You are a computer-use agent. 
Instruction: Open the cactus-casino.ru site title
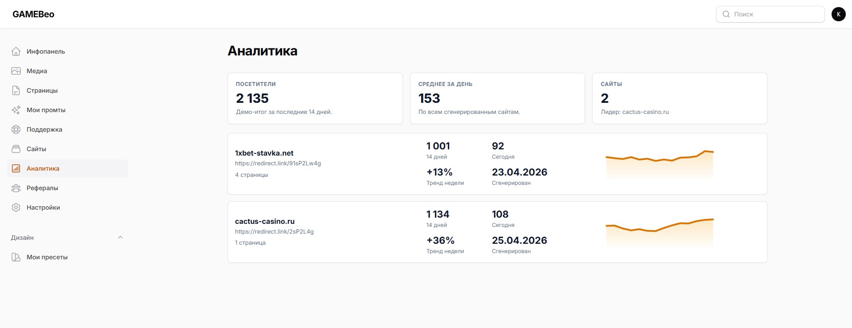(265, 221)
